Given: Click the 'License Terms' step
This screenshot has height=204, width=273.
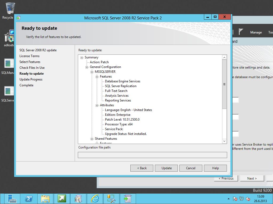Looking at the screenshot, I should 29,56.
